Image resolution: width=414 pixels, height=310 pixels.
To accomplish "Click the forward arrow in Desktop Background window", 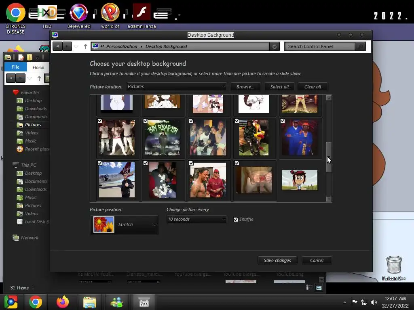I will coord(67,46).
